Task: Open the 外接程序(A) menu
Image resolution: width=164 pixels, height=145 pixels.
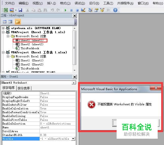Action: point(125,3)
